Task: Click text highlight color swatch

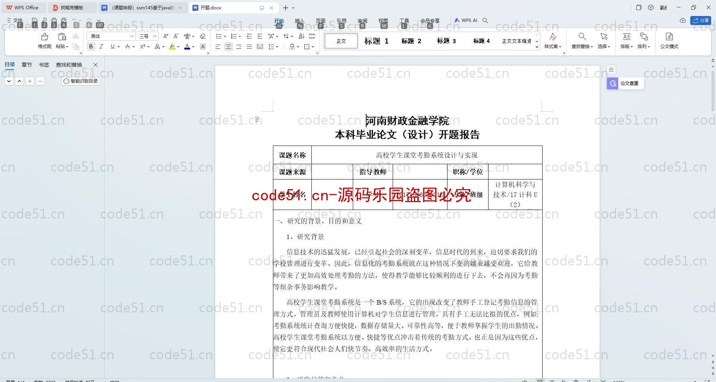Action: pos(172,47)
